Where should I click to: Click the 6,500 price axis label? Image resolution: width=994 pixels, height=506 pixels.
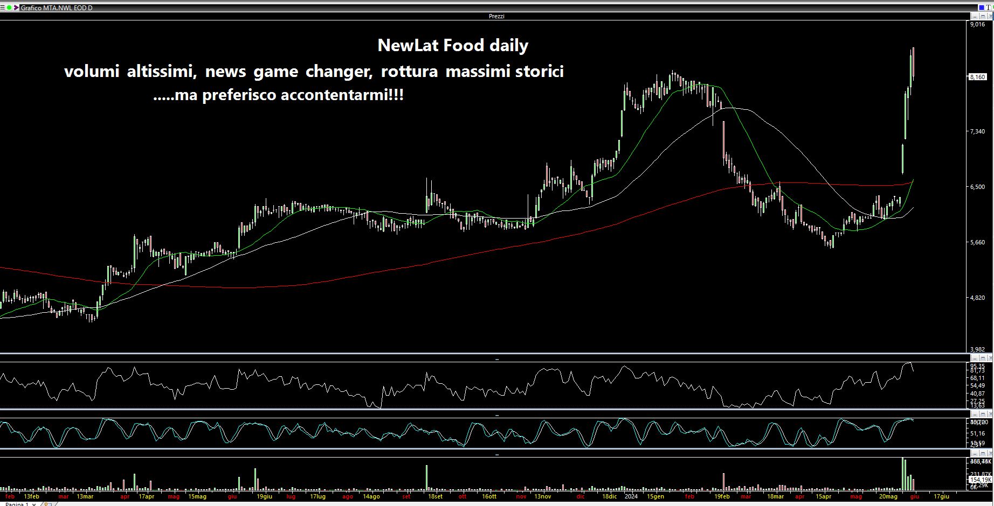[977, 187]
